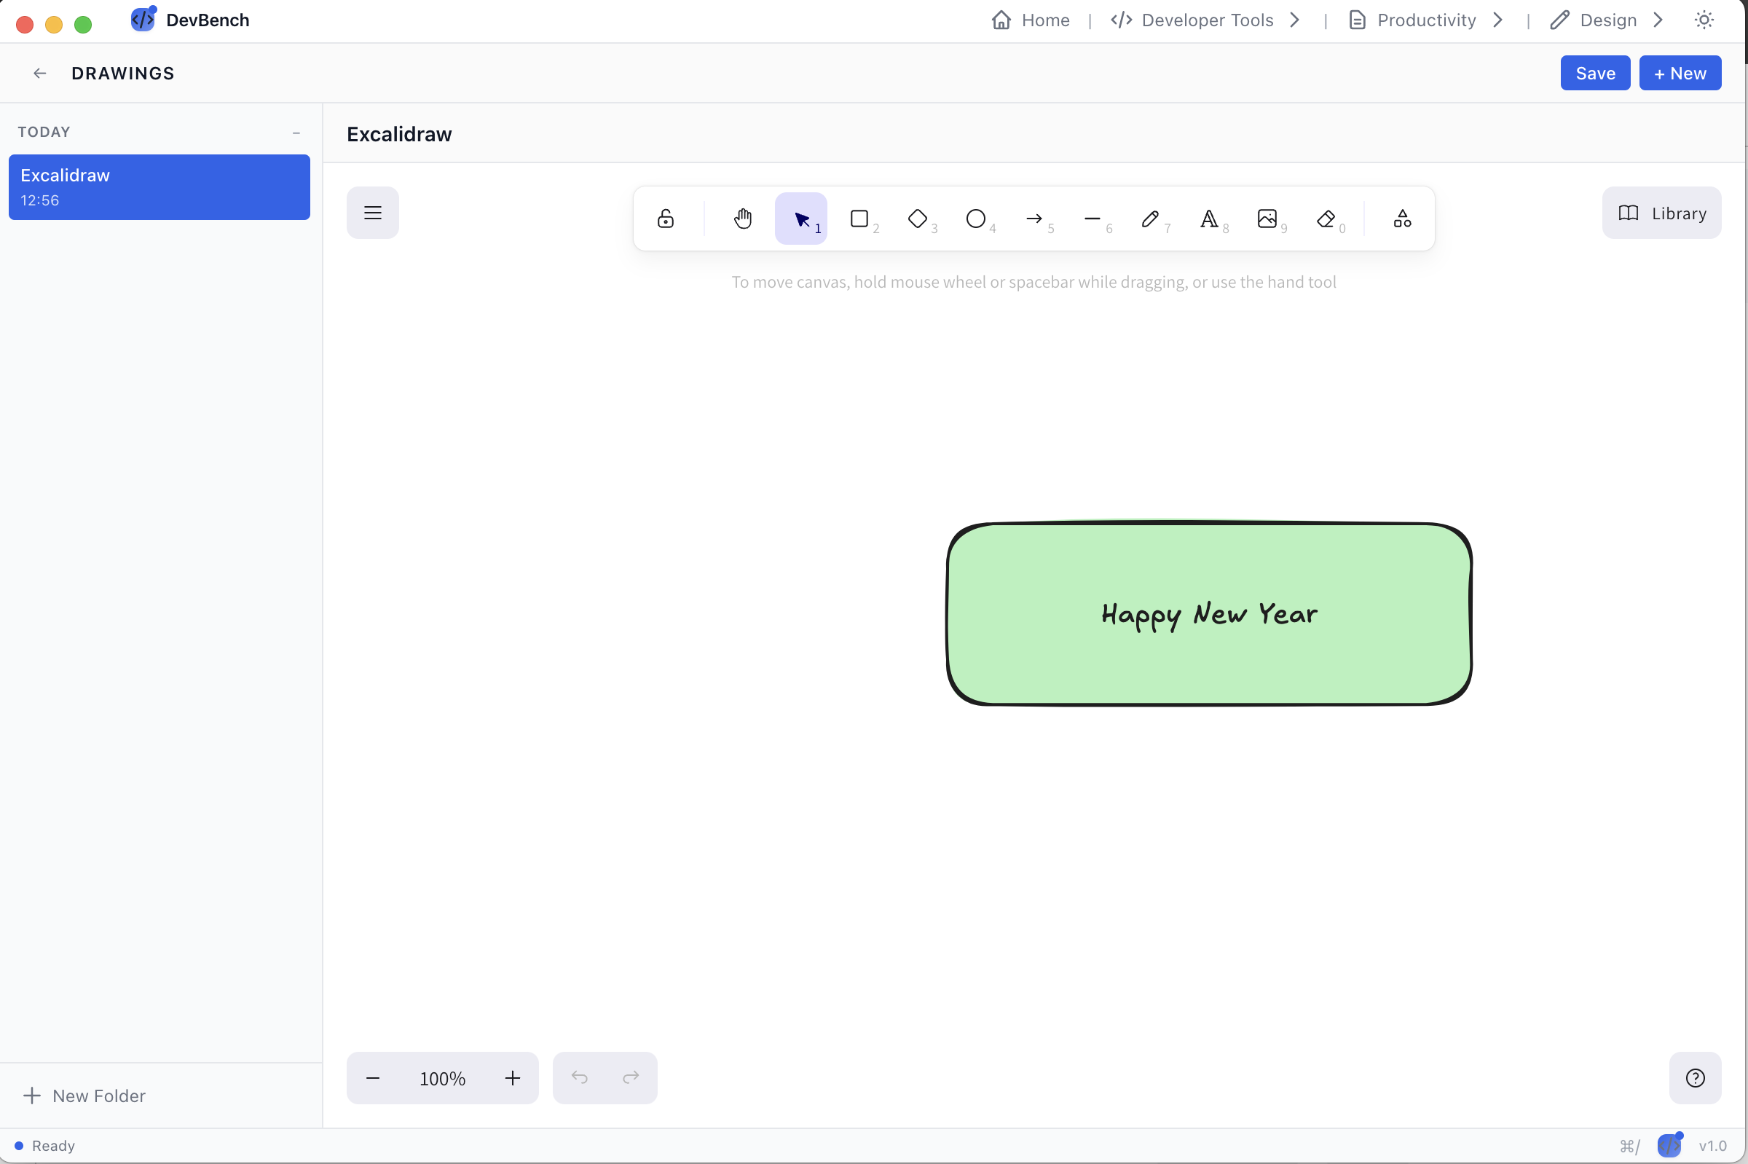Image resolution: width=1748 pixels, height=1164 pixels.
Task: Click the Save button
Action: [x=1594, y=73]
